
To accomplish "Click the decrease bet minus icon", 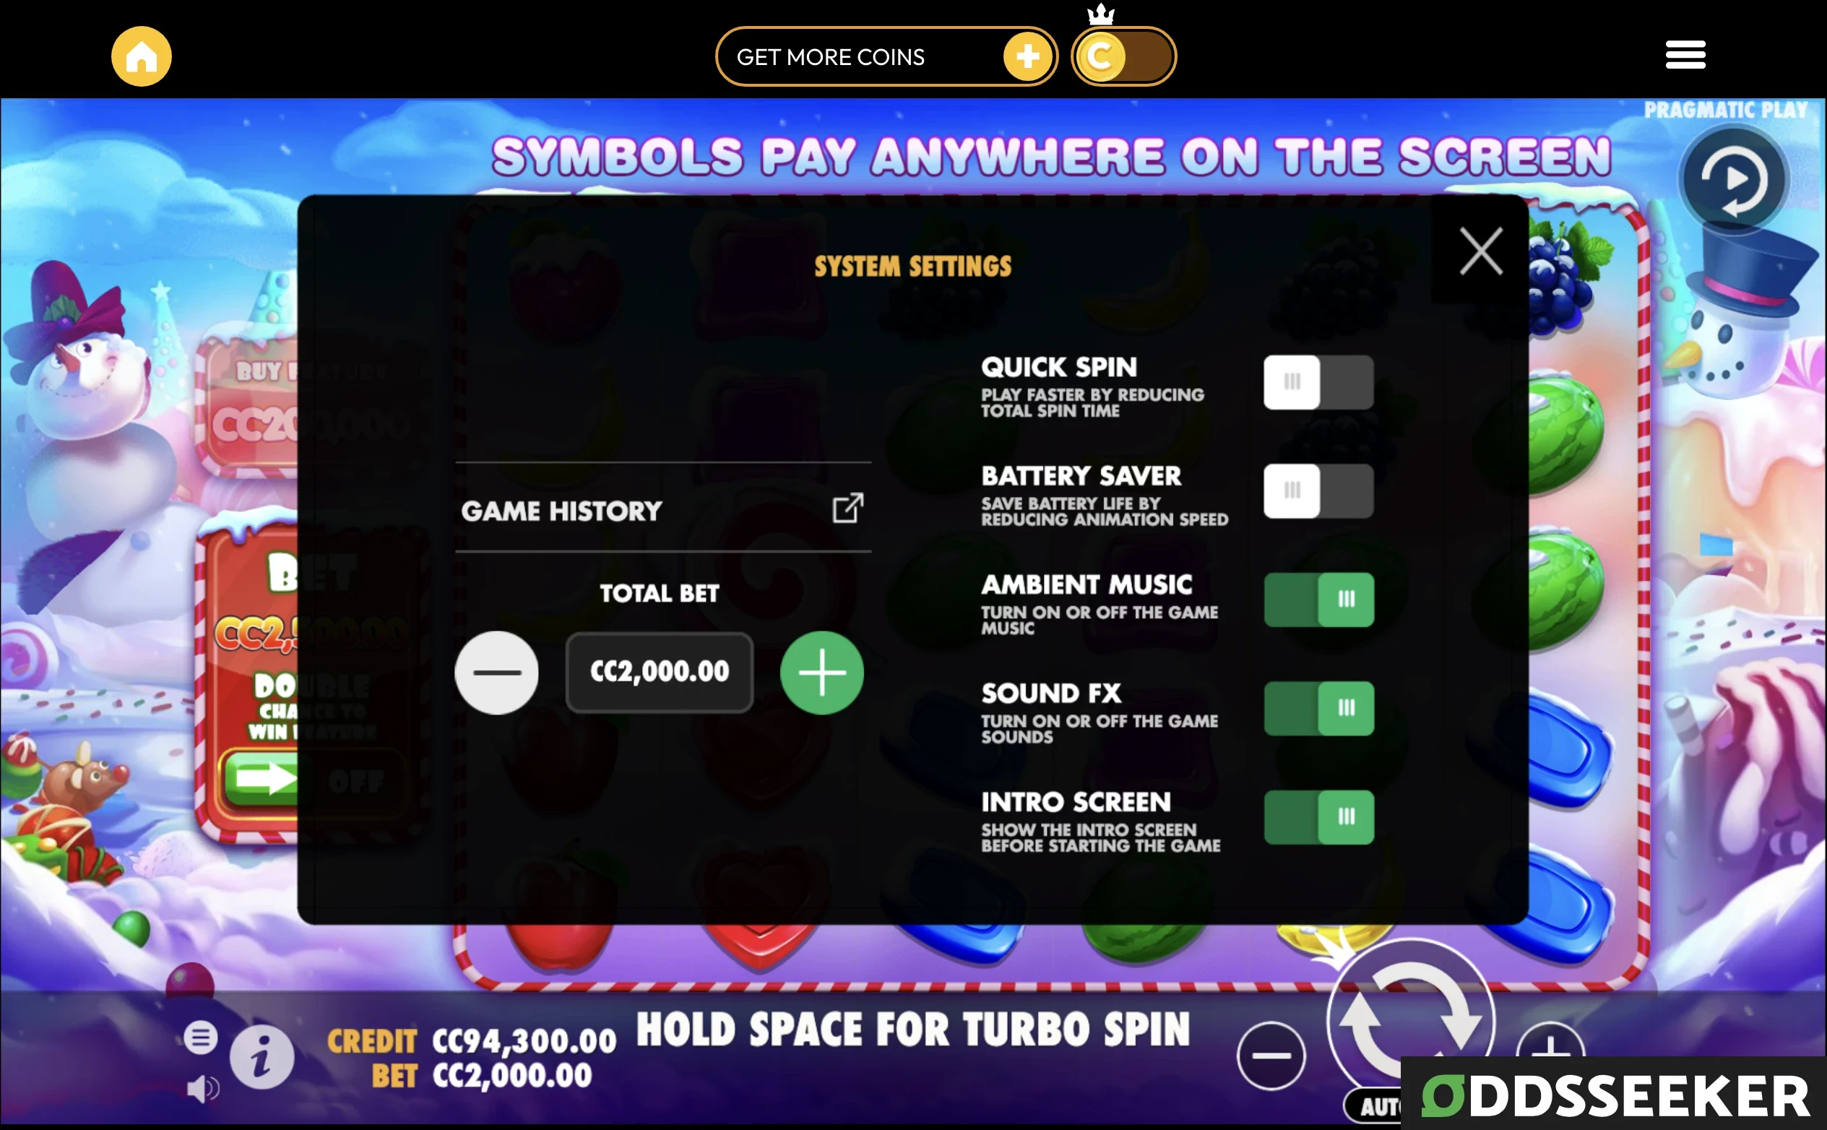I will pyautogui.click(x=496, y=672).
